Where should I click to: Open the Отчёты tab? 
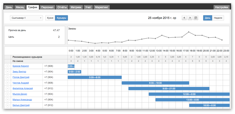click(x=62, y=7)
